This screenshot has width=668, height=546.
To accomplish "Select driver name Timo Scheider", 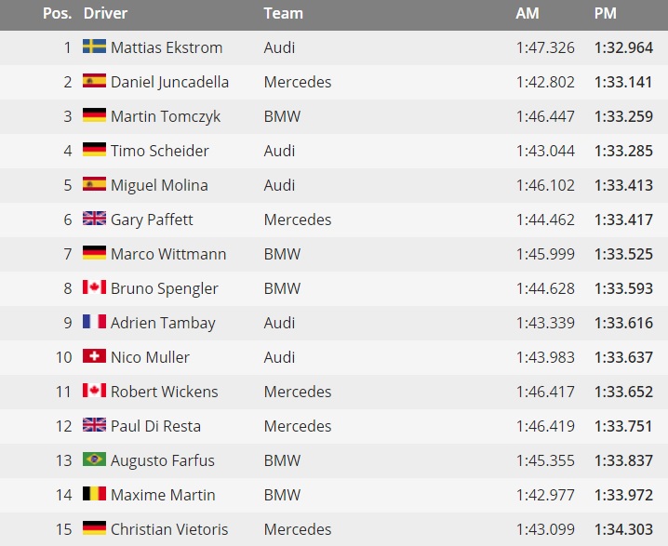I will [x=160, y=151].
